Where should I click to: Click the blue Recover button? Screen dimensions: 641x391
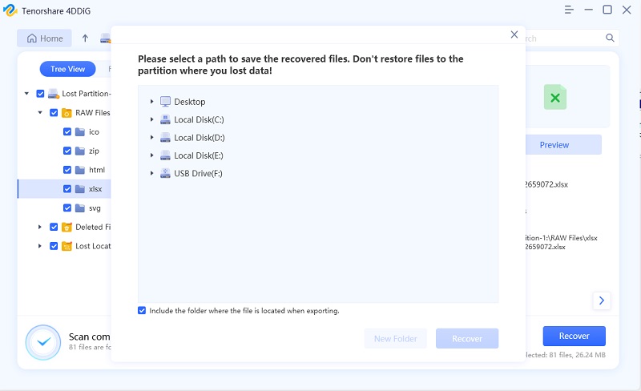pyautogui.click(x=574, y=336)
